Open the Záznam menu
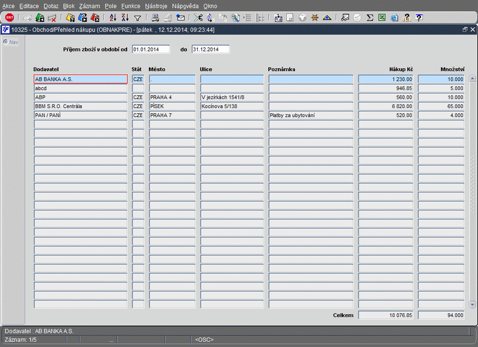This screenshot has width=478, height=347. pos(90,6)
